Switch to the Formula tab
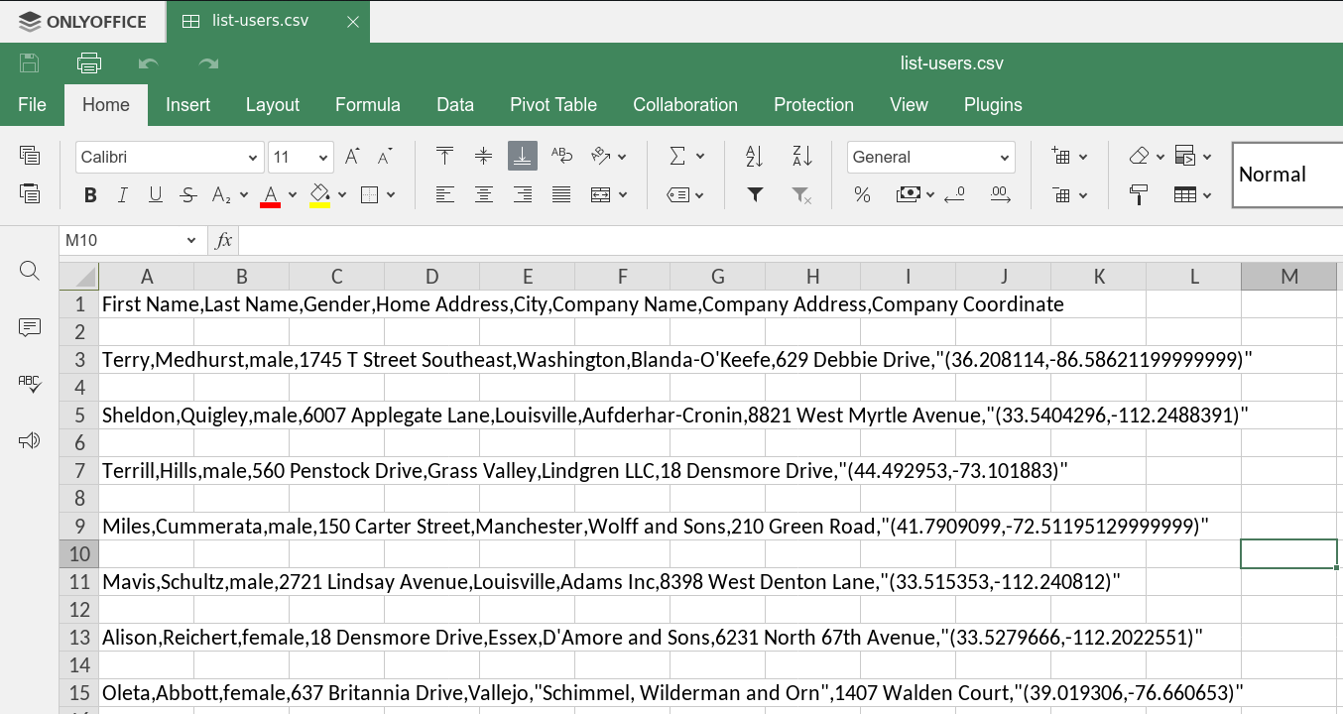The width and height of the screenshot is (1343, 714). [368, 105]
